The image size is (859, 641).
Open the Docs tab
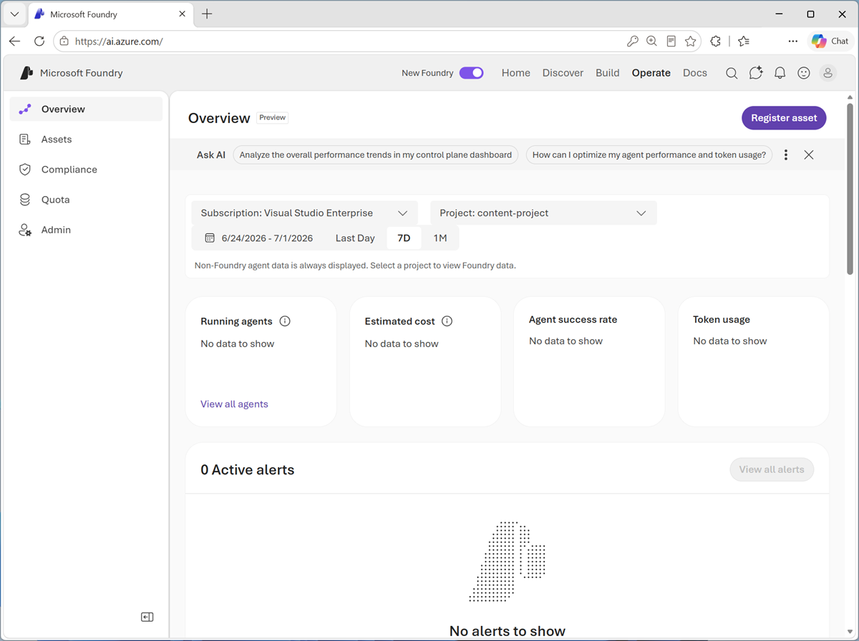point(695,73)
